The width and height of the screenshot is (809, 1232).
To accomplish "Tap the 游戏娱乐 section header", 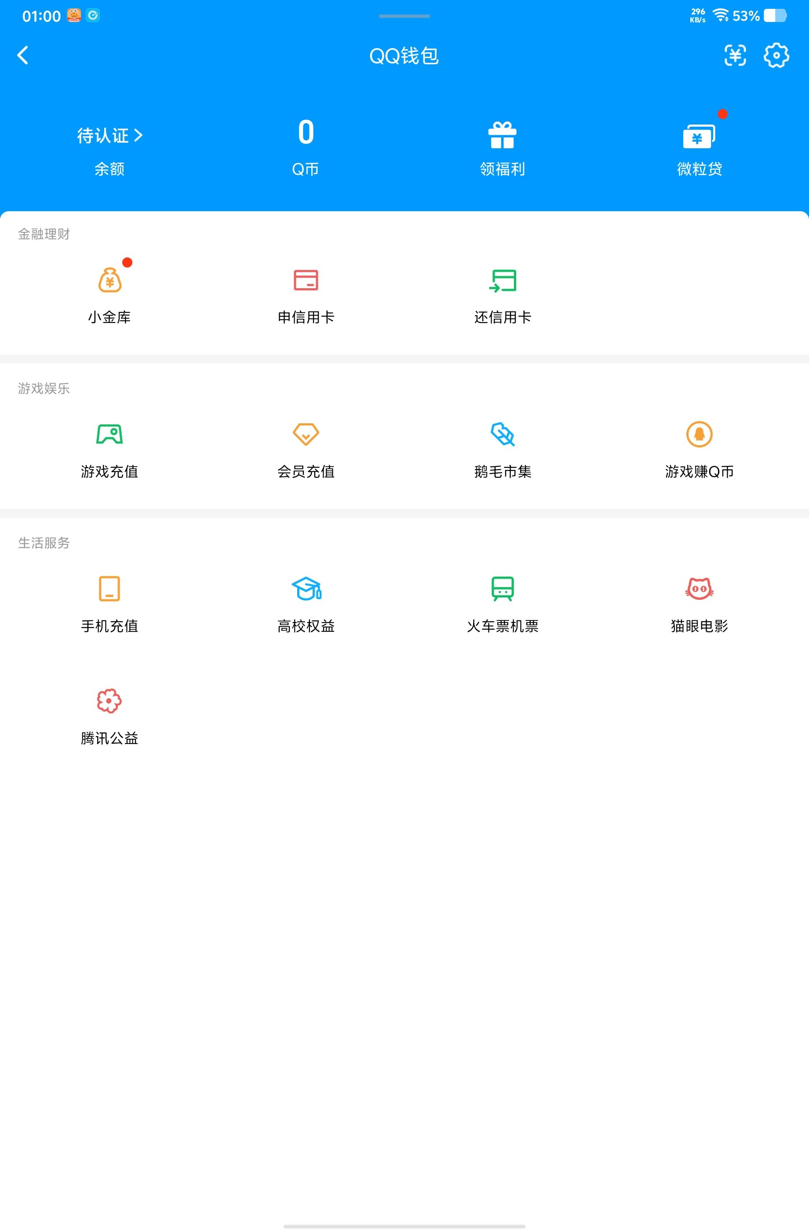I will 44,388.
